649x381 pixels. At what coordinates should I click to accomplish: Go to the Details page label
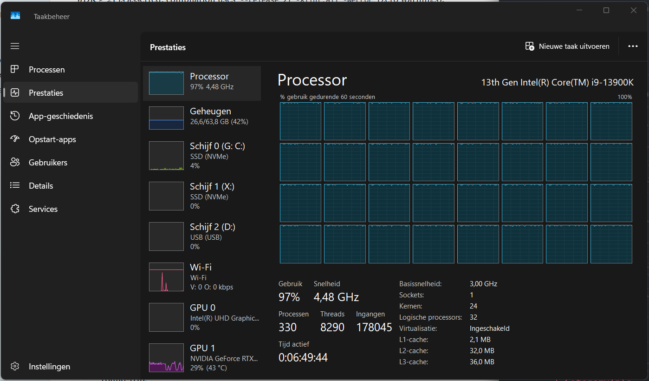[x=41, y=186]
